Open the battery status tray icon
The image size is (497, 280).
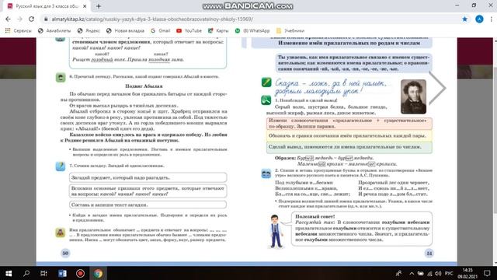tap(420, 273)
